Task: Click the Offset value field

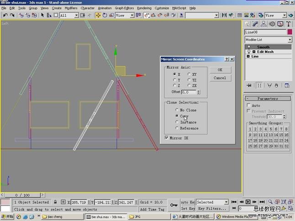Action: (189, 92)
